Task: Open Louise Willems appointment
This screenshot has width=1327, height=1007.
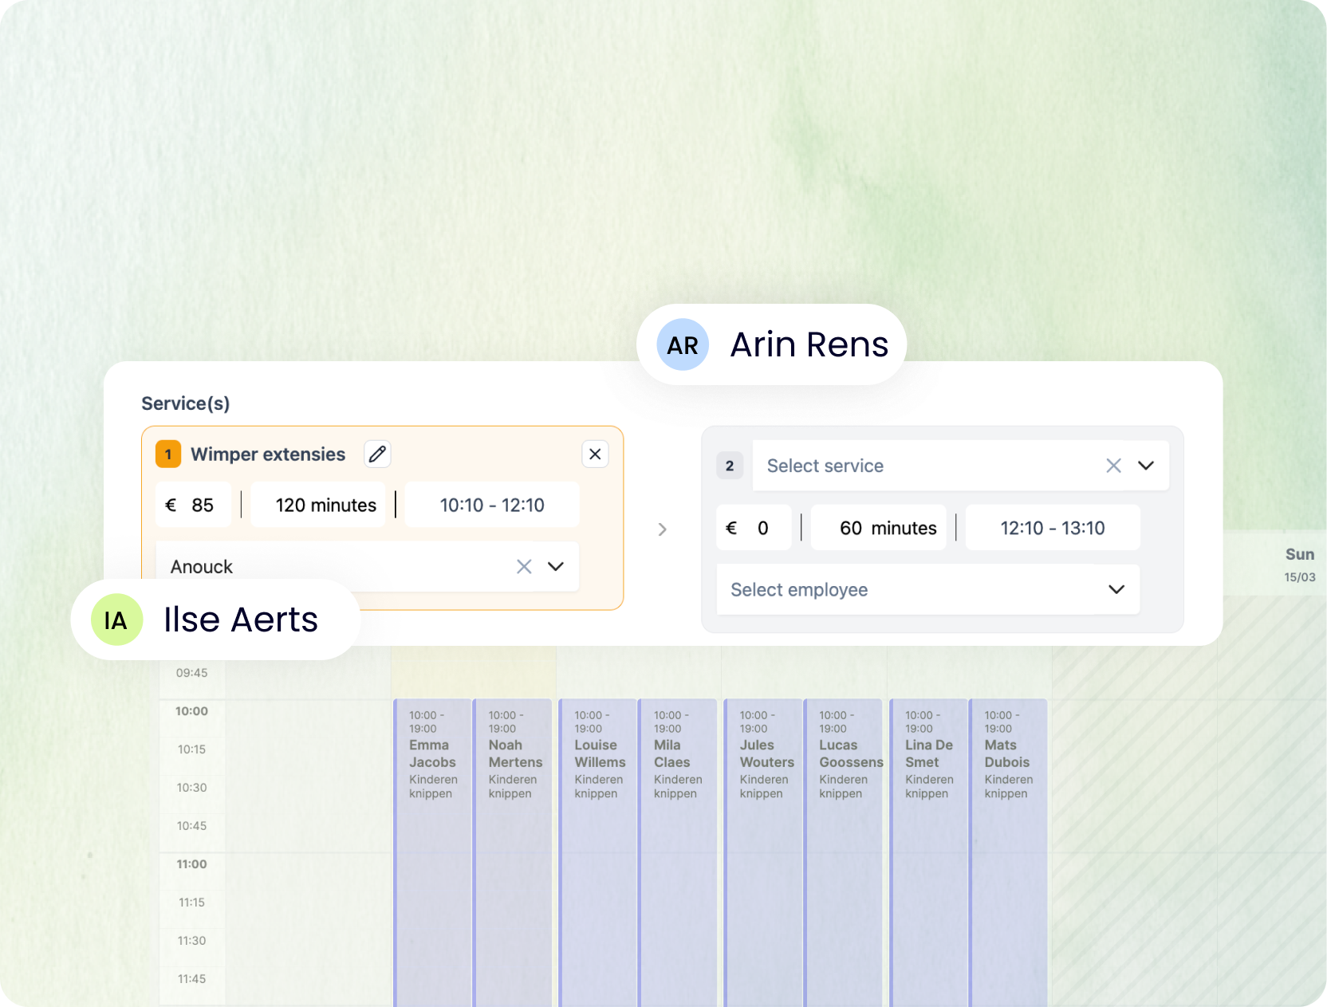Action: click(598, 852)
